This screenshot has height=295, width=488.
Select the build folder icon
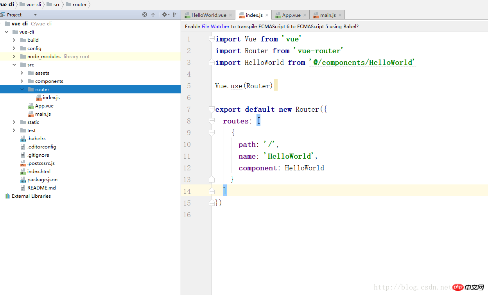coord(23,40)
